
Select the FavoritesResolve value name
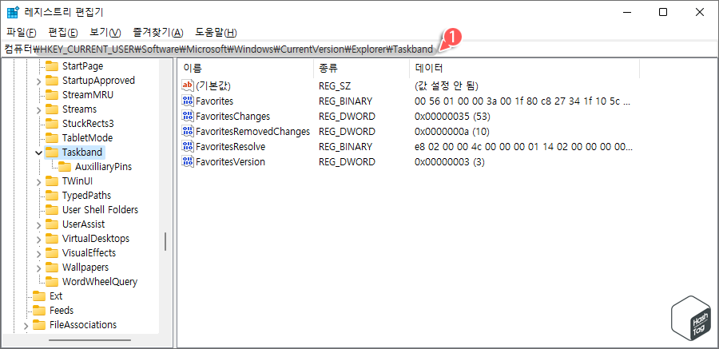[x=231, y=147]
